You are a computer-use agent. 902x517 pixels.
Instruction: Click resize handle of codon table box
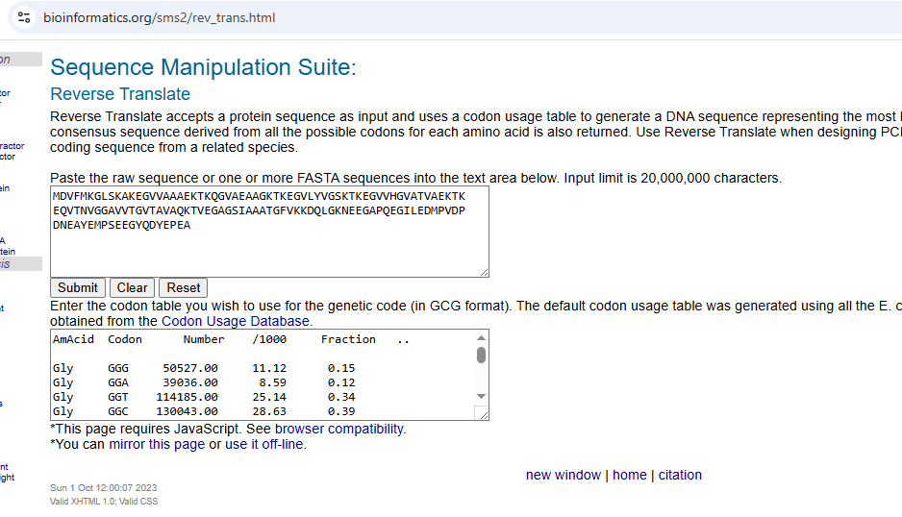point(483,414)
